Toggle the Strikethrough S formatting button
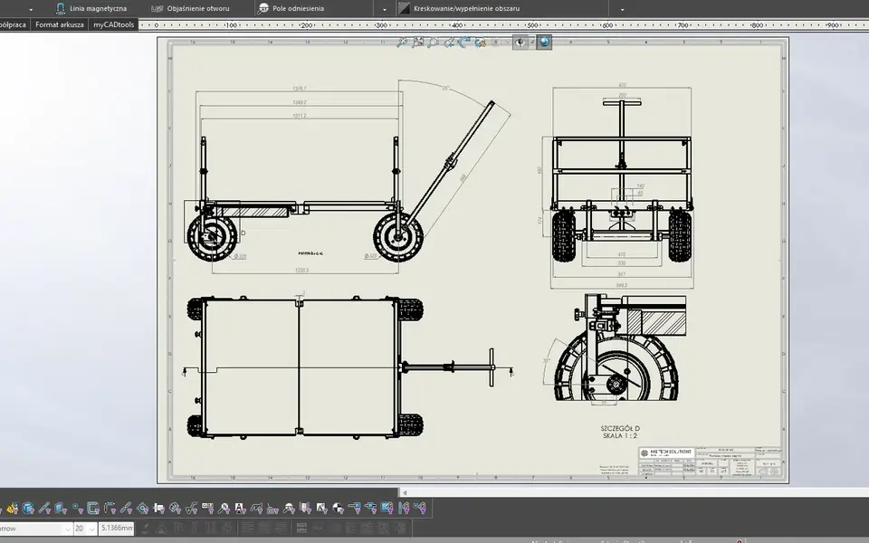The height and width of the screenshot is (543, 869). [x=227, y=529]
